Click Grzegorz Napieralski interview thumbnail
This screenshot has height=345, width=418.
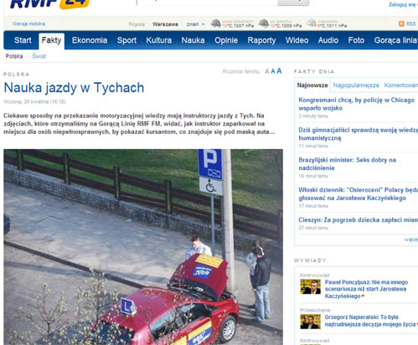[x=310, y=322]
